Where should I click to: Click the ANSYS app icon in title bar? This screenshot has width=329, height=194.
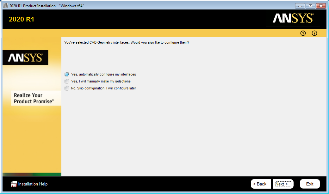[x=5, y=6]
